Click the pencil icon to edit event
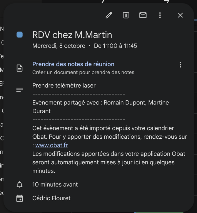Viewport: 197px width, 213px height. [x=109, y=15]
